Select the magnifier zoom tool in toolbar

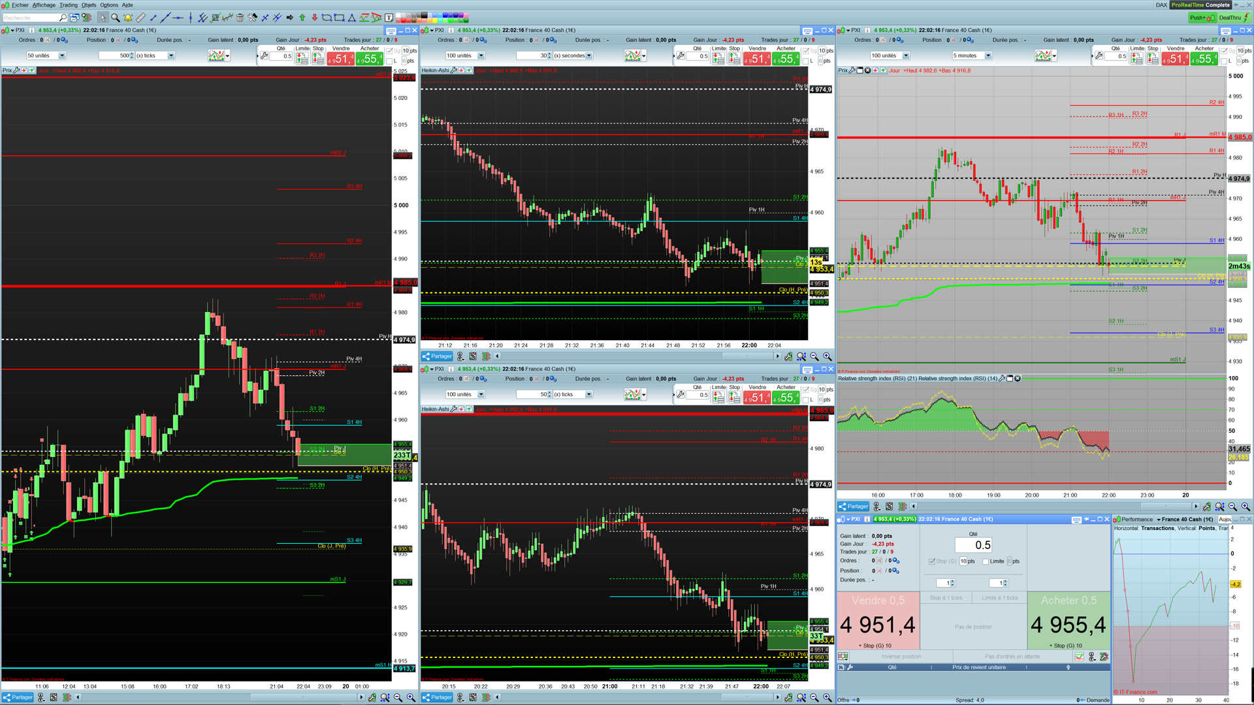click(115, 18)
